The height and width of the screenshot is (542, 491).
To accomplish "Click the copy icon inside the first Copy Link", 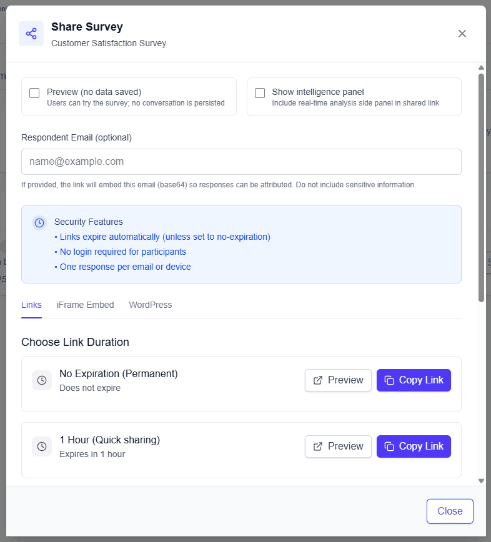I will (x=390, y=380).
